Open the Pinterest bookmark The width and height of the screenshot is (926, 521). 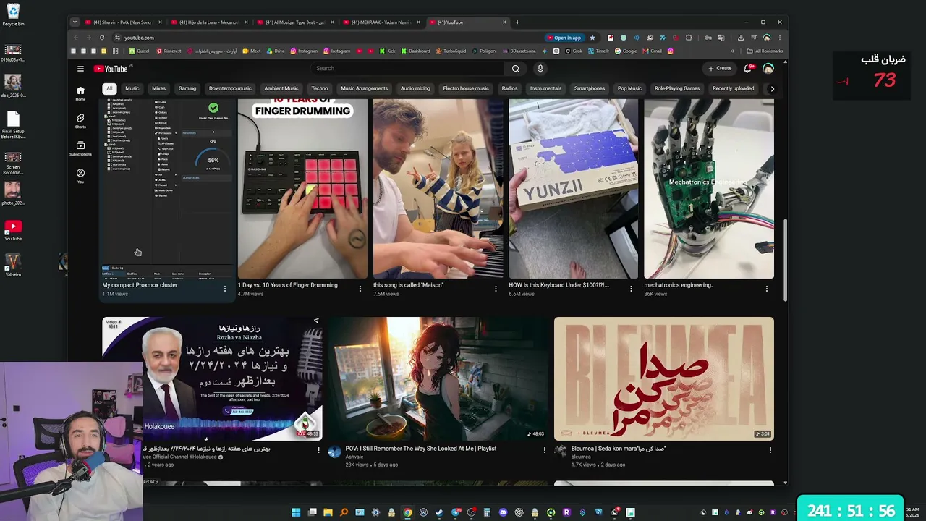pyautogui.click(x=169, y=51)
